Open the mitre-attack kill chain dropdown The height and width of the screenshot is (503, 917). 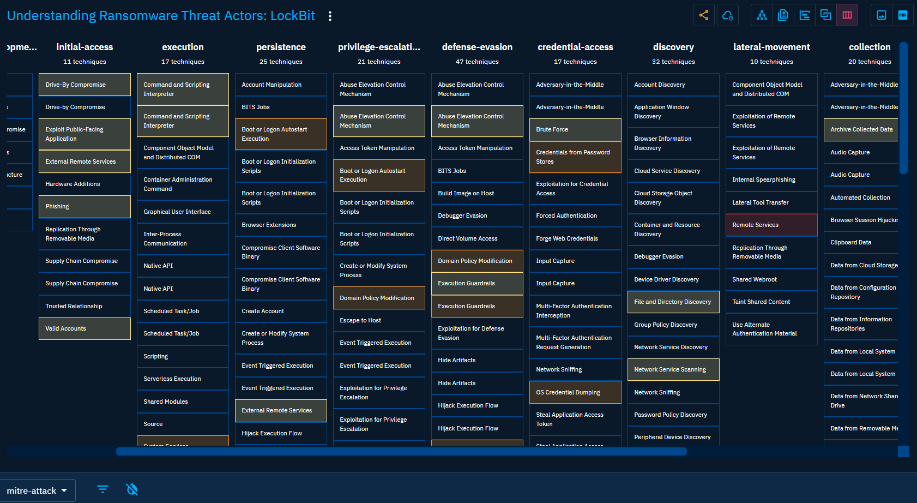37,490
